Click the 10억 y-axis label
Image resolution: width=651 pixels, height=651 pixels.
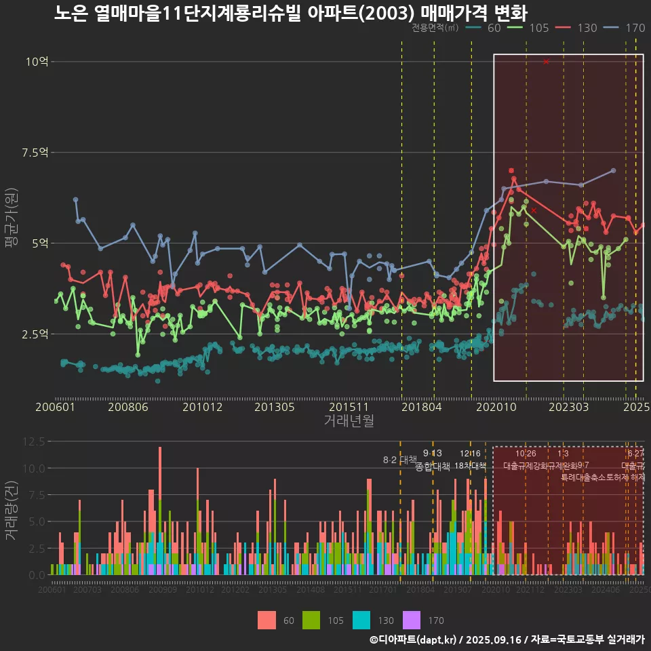37,62
